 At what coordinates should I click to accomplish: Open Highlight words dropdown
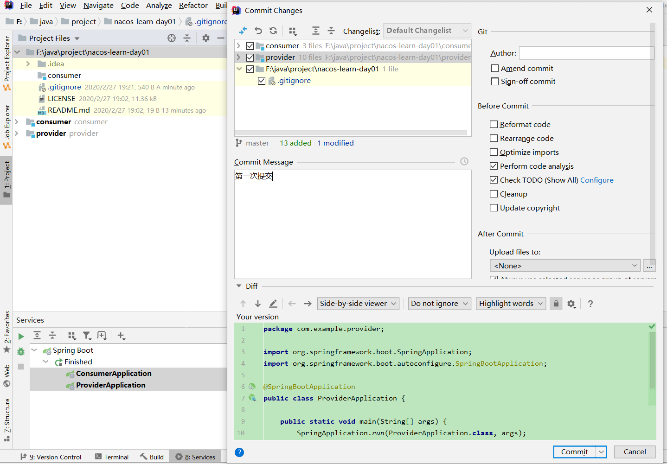click(511, 304)
